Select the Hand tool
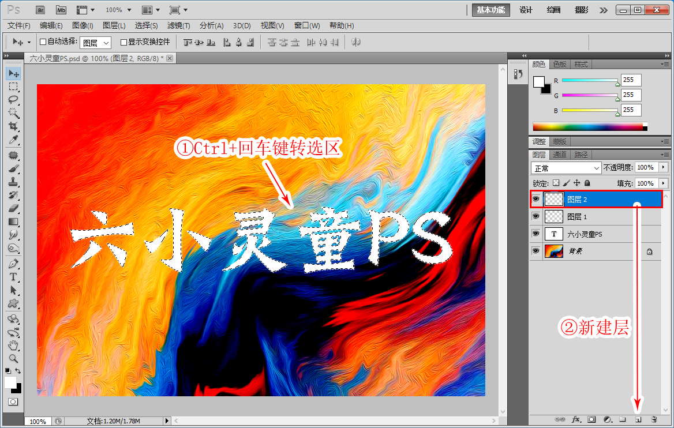Screen dimensions: 674x428 [13, 345]
